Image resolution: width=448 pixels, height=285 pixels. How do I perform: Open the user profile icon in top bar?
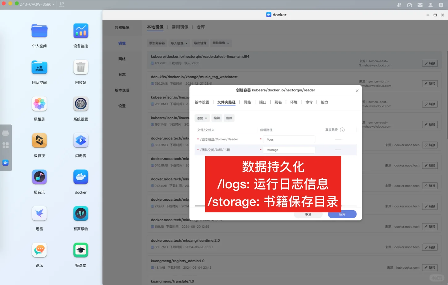[430, 5]
